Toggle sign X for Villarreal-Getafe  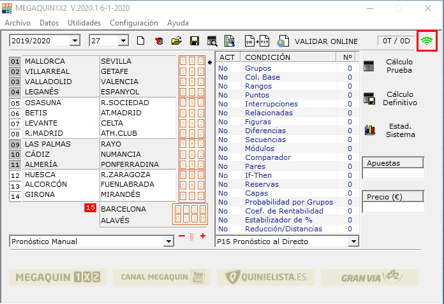point(192,72)
